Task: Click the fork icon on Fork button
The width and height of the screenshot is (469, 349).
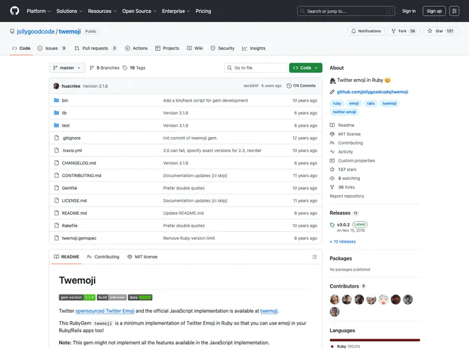Action: click(393, 31)
